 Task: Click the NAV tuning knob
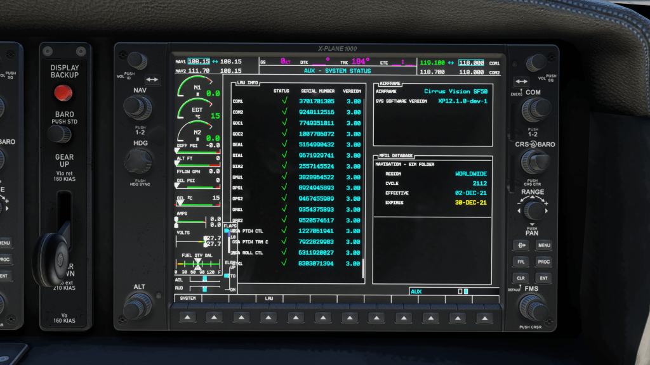[137, 108]
